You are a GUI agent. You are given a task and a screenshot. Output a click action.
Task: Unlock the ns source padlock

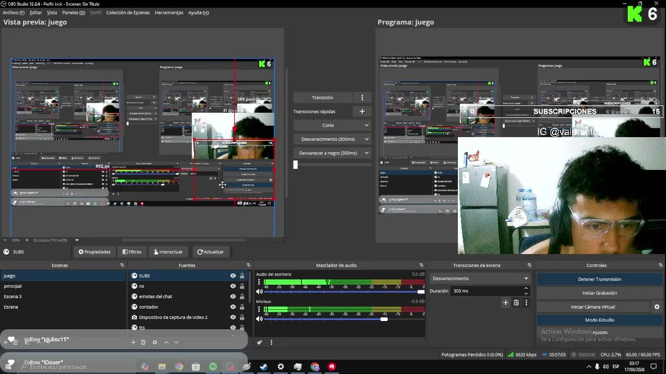[242, 286]
